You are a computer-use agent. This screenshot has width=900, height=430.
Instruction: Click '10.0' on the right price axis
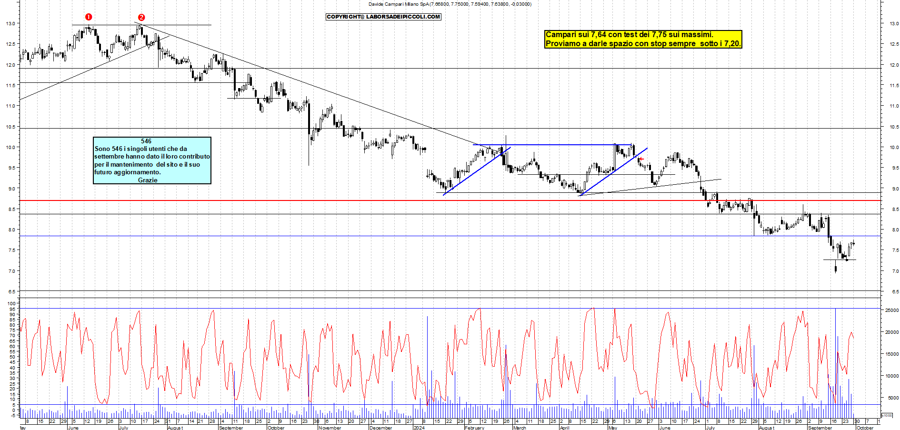pos(894,147)
